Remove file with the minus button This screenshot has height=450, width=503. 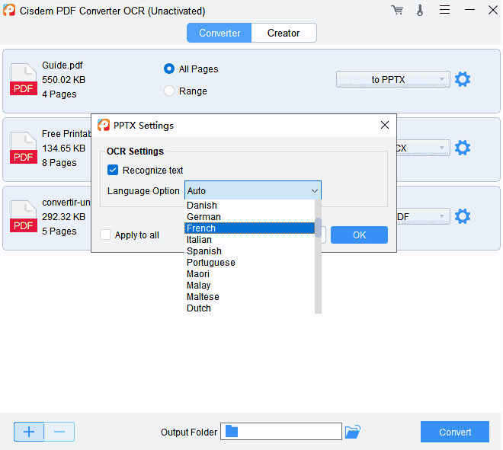[59, 432]
